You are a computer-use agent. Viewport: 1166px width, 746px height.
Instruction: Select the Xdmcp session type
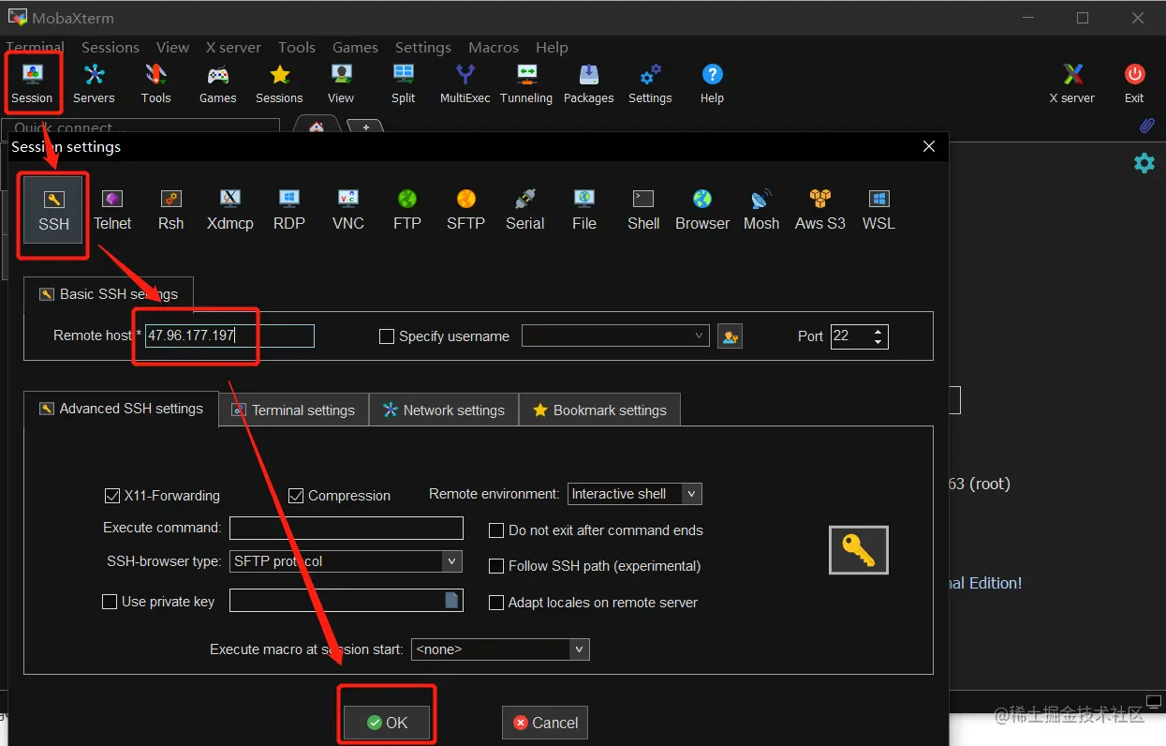pos(230,210)
